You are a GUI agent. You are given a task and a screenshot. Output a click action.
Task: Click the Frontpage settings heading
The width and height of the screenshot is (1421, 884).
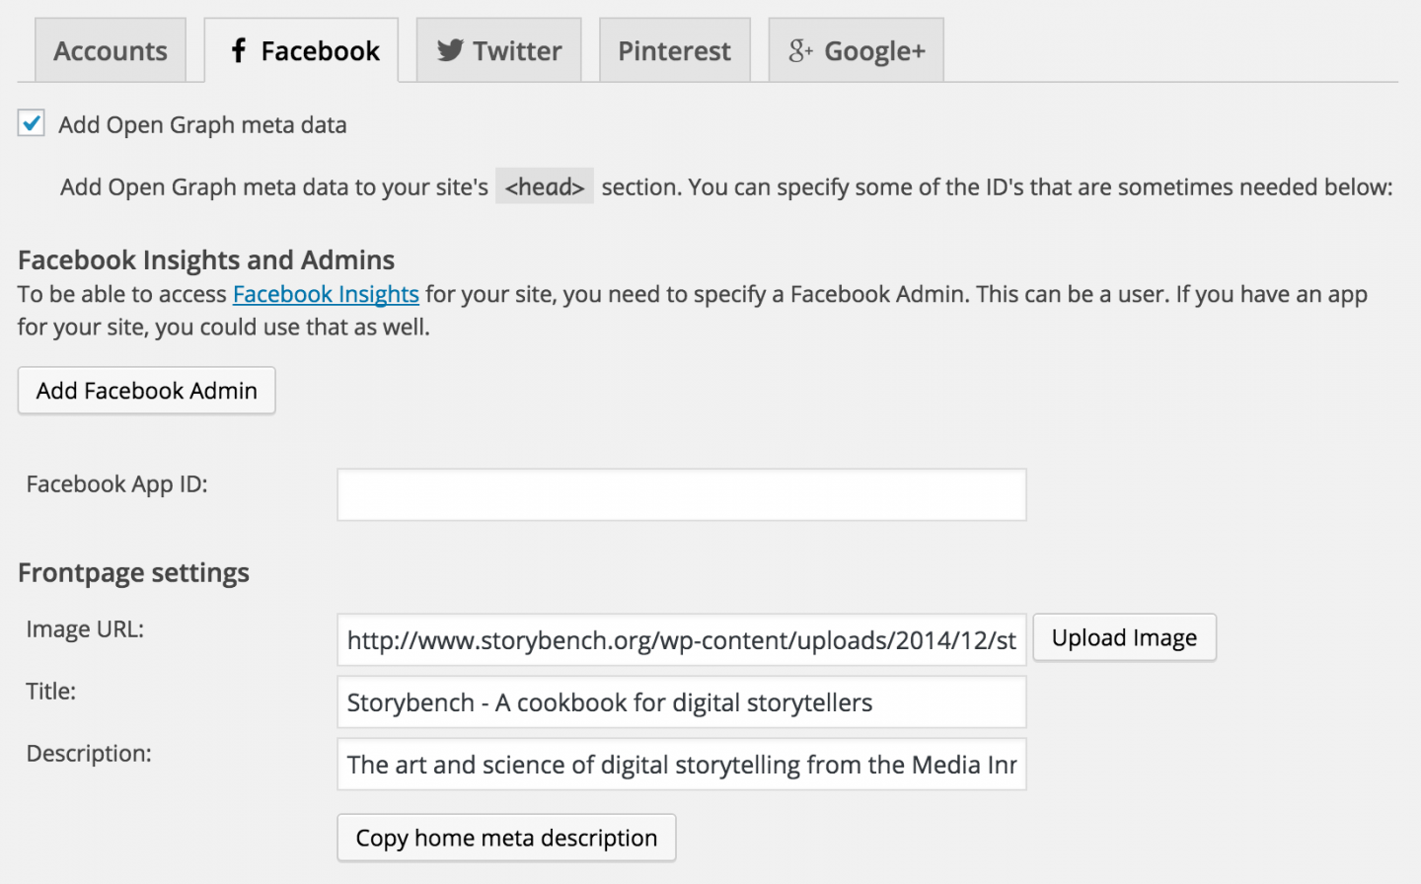(133, 572)
